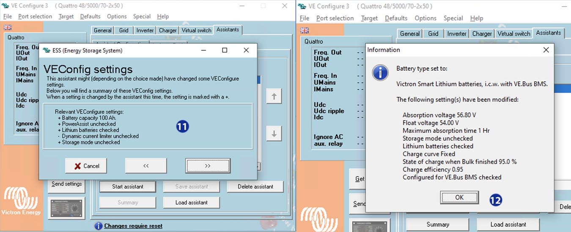Switch to Virtual switch tab in right window
This screenshot has height=232, width=571.
point(514,34)
